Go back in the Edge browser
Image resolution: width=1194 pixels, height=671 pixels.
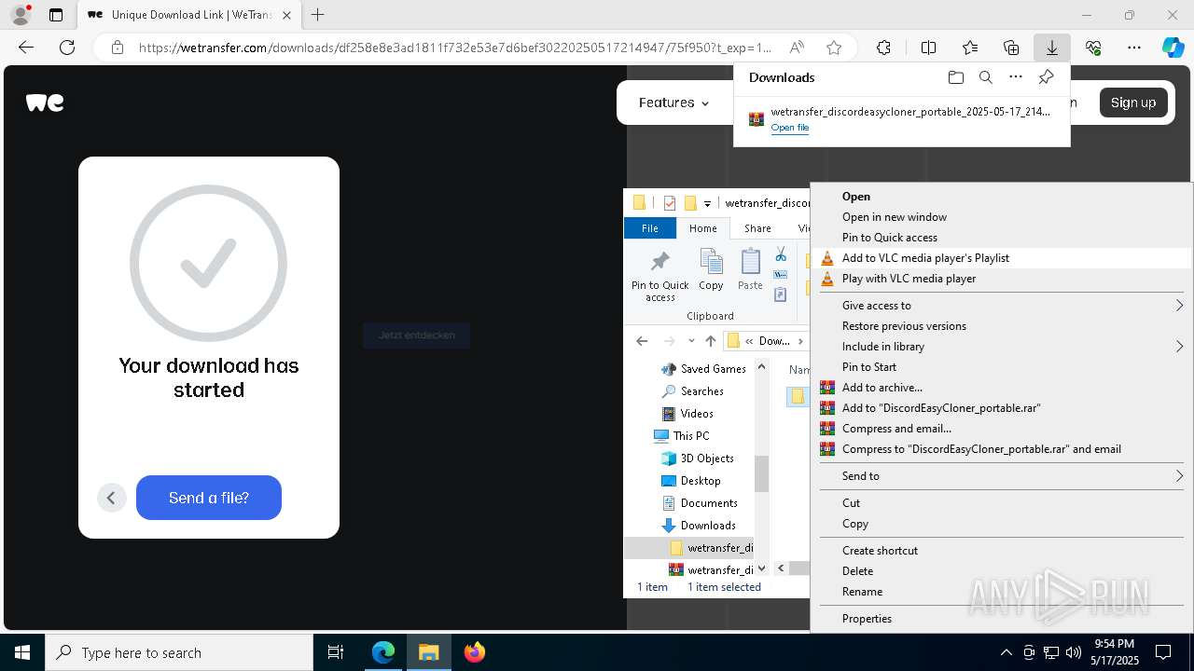26,48
